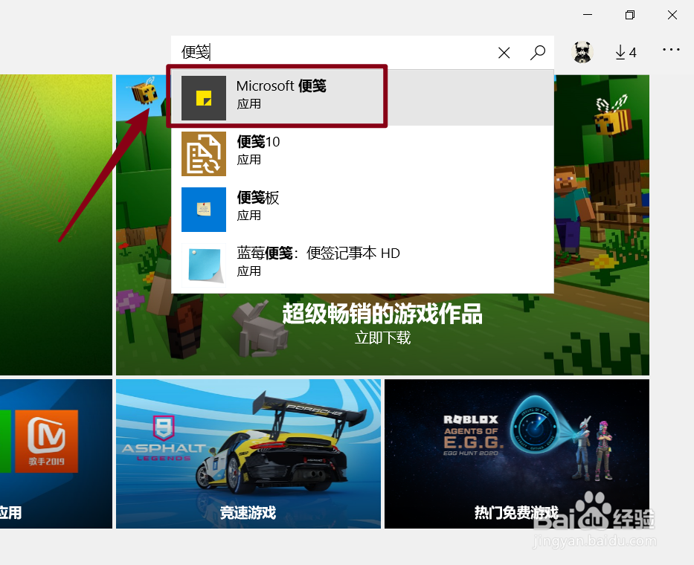694x565 pixels.
Task: Close the Microsoft Store window
Action: (x=672, y=15)
